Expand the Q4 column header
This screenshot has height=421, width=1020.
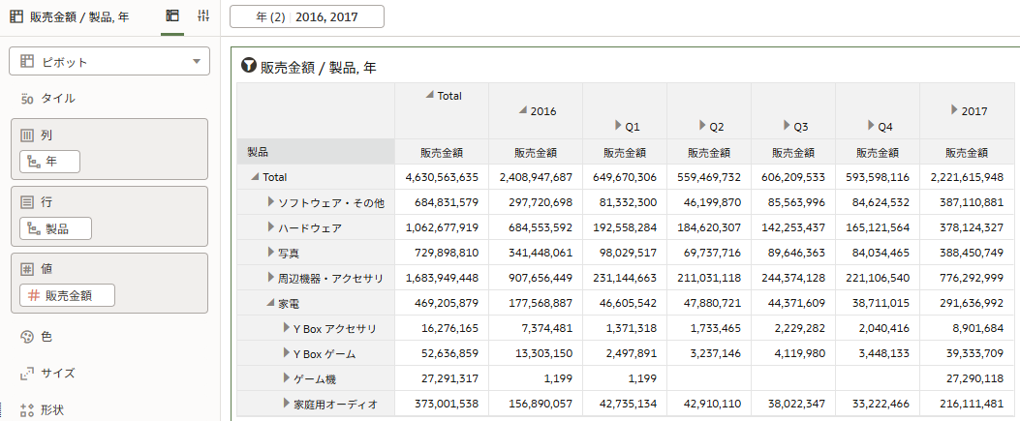[x=871, y=124]
